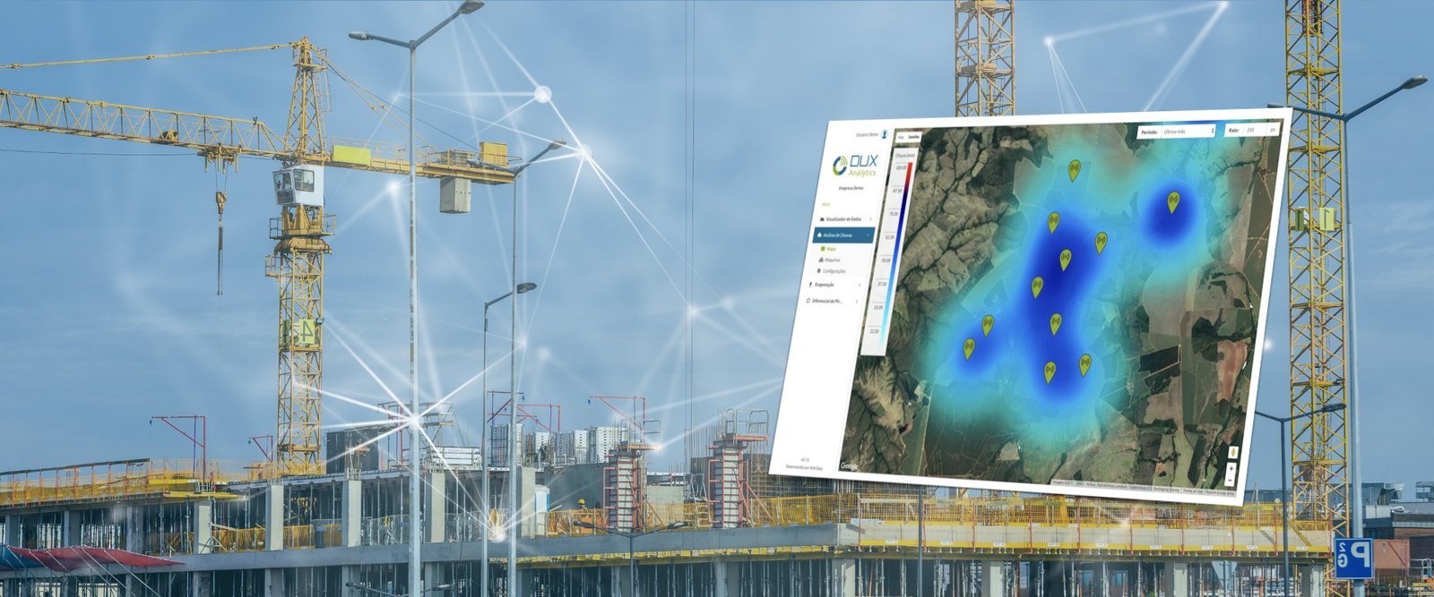Open the Máquinas page in the sidebar
The image size is (1434, 597).
[x=831, y=260]
